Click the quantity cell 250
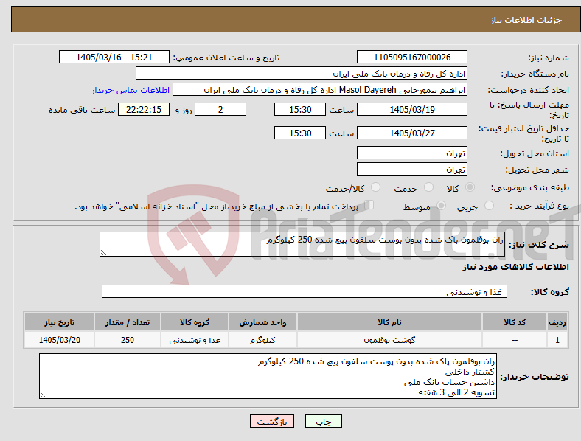 [x=128, y=340]
